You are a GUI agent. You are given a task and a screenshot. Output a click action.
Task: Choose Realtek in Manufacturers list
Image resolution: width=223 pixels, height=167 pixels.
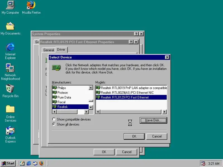coord(71,107)
